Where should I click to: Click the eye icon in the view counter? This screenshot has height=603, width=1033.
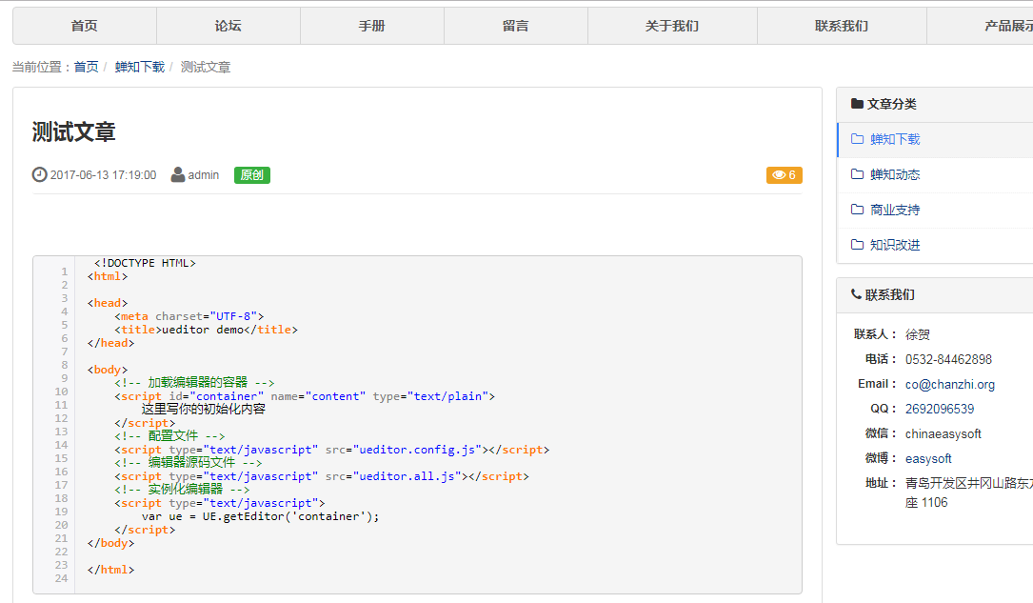pyautogui.click(x=779, y=175)
